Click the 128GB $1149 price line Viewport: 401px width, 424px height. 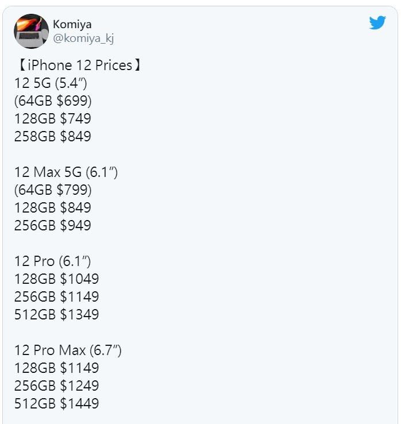(x=56, y=368)
